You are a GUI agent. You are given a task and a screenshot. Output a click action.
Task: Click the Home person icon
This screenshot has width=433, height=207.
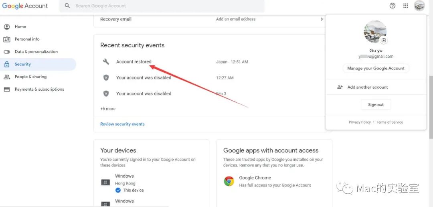(7, 27)
